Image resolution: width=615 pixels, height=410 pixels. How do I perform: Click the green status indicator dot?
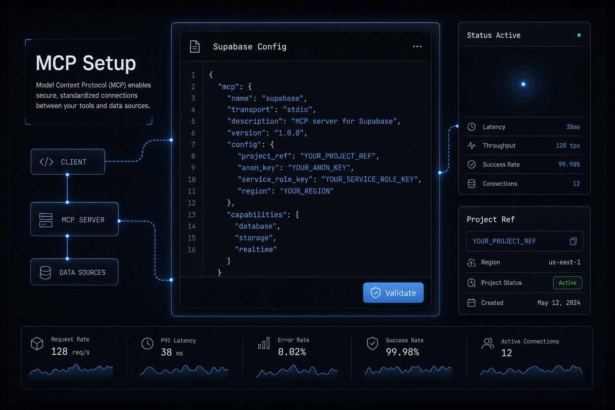click(x=579, y=35)
